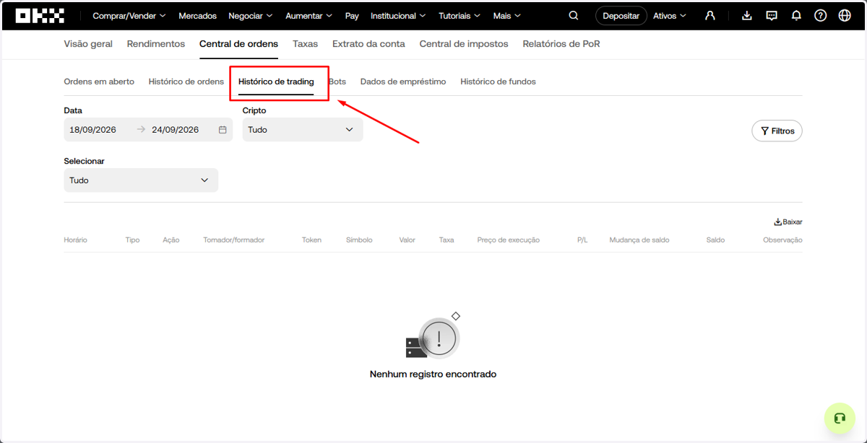This screenshot has width=867, height=443.
Task: Click the OKX logo
Action: [x=40, y=15]
